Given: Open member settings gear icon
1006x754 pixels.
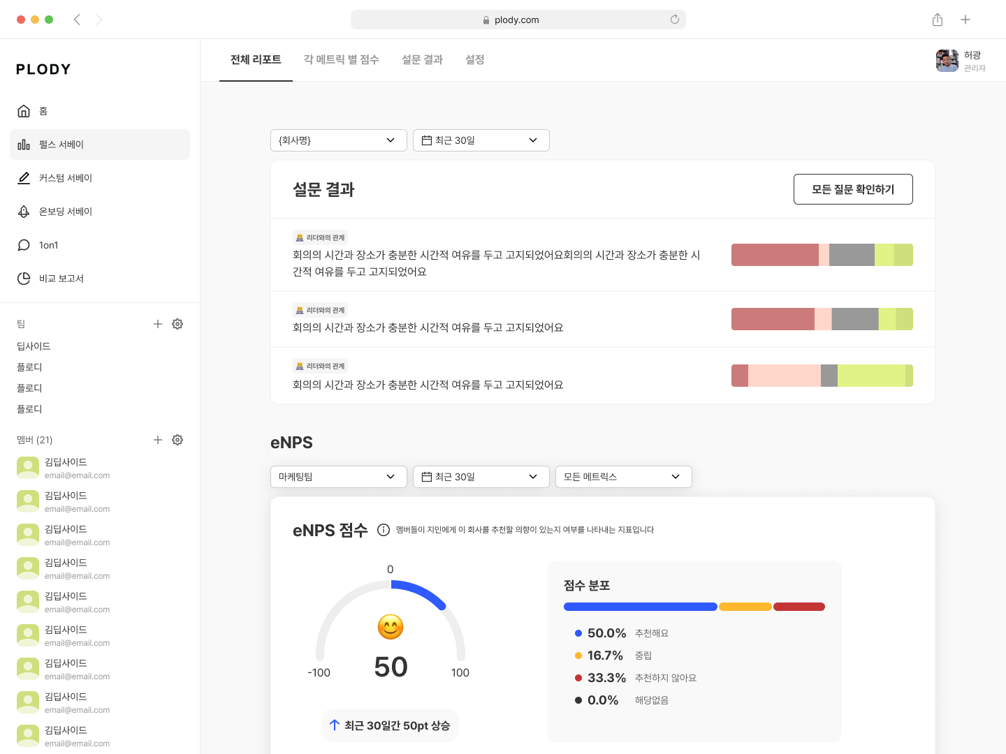Looking at the screenshot, I should pos(177,440).
